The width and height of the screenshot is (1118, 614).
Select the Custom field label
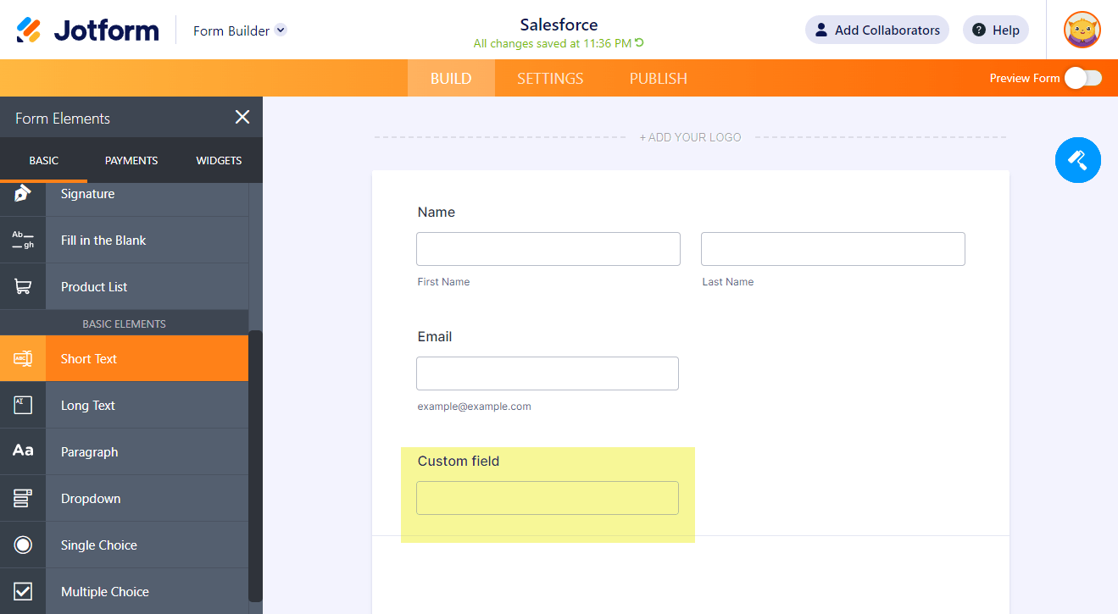459,461
